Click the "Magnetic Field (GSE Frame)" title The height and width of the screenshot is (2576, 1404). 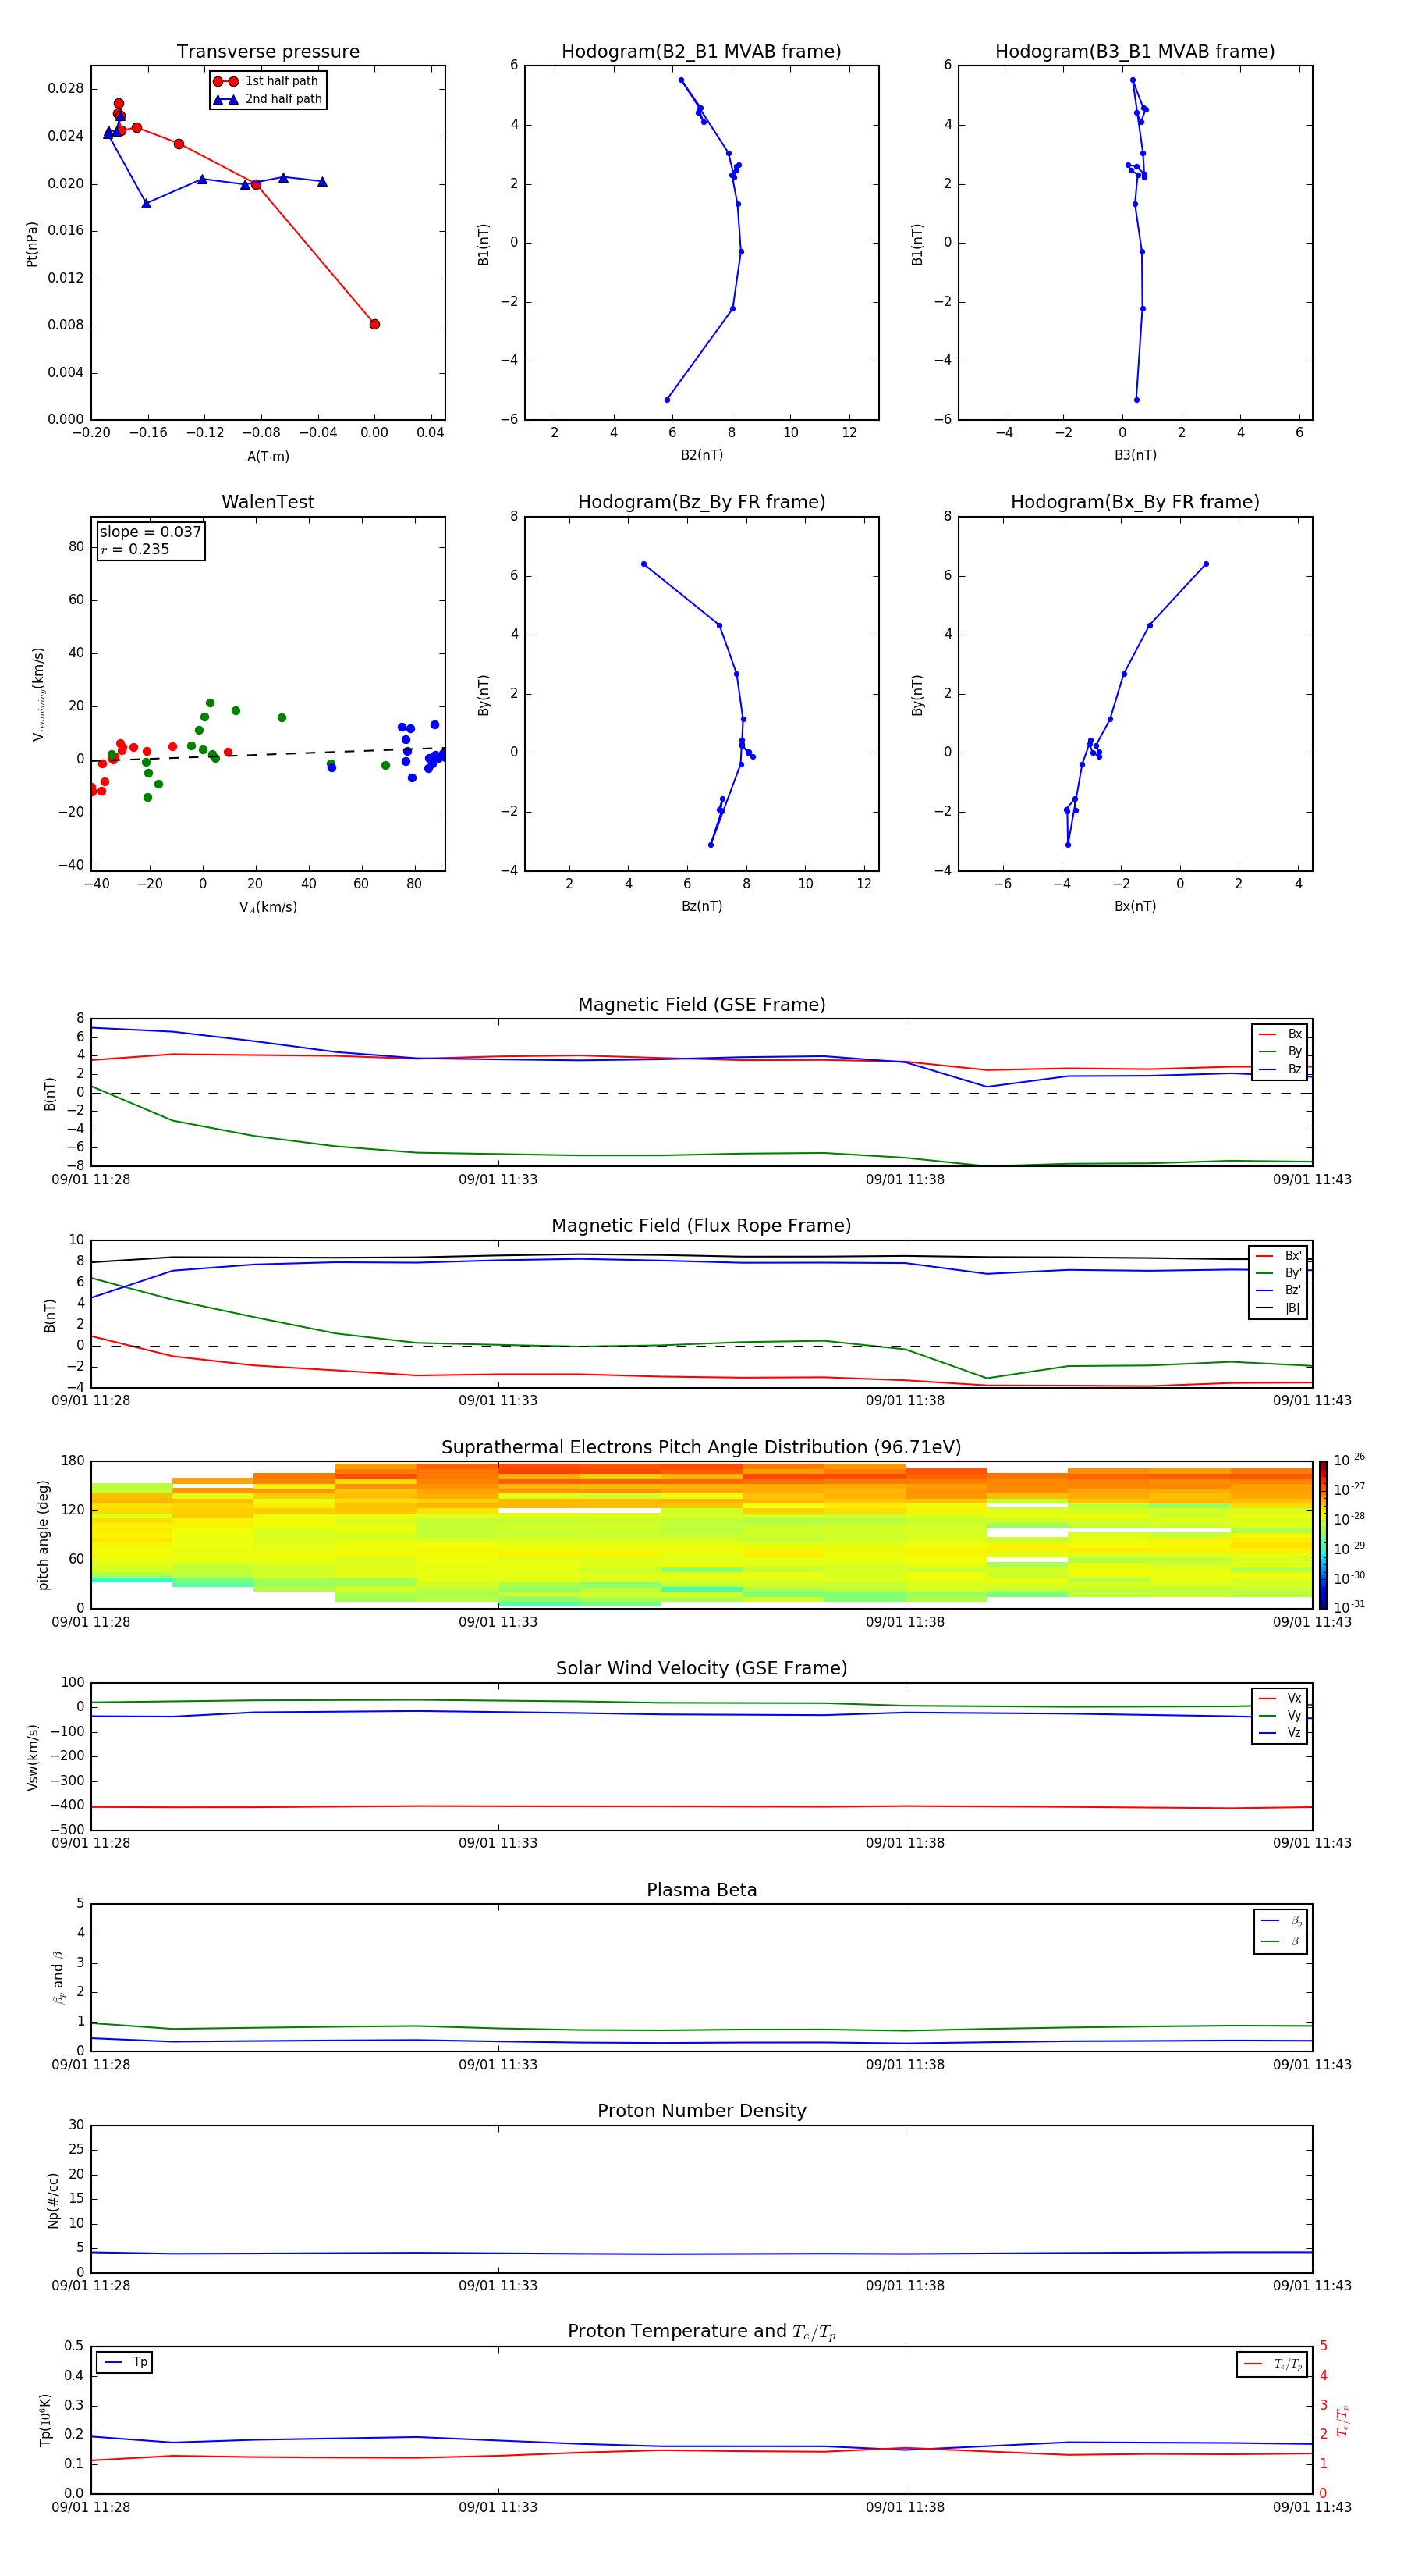pyautogui.click(x=701, y=1005)
